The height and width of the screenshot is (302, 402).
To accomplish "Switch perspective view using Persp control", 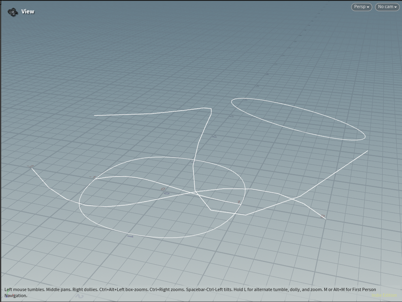I will coord(362,7).
